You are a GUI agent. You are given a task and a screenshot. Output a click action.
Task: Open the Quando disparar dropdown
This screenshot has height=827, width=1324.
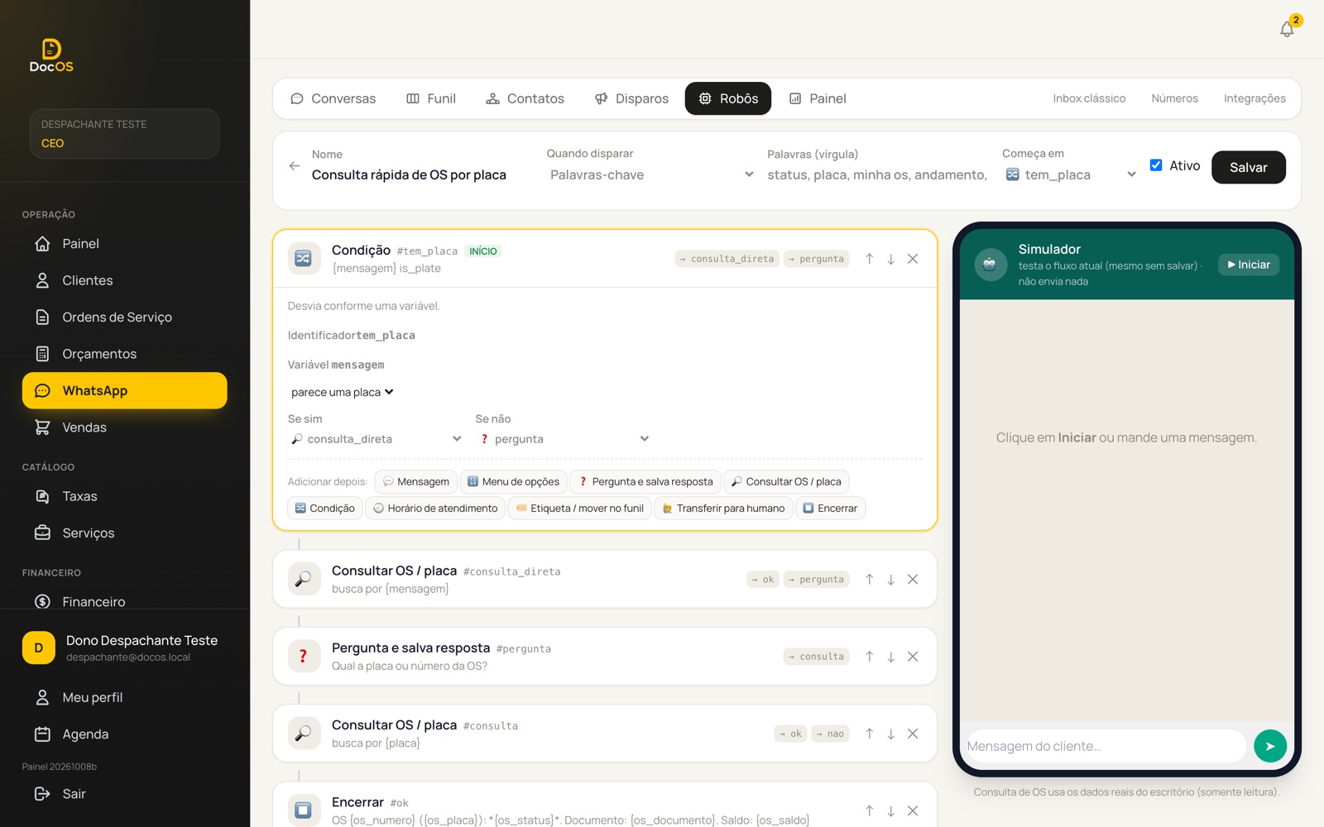(651, 174)
